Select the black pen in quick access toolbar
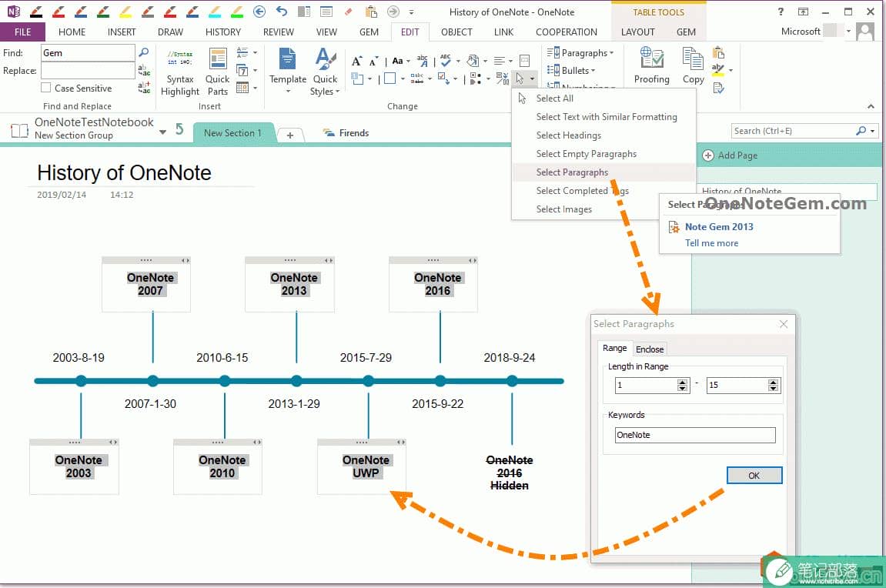Viewport: 886px width, 588px height. (x=36, y=12)
